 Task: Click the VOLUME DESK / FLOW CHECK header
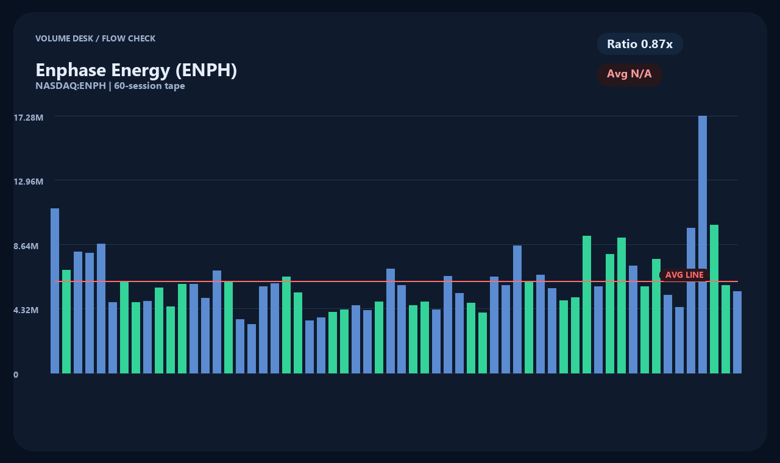click(96, 38)
